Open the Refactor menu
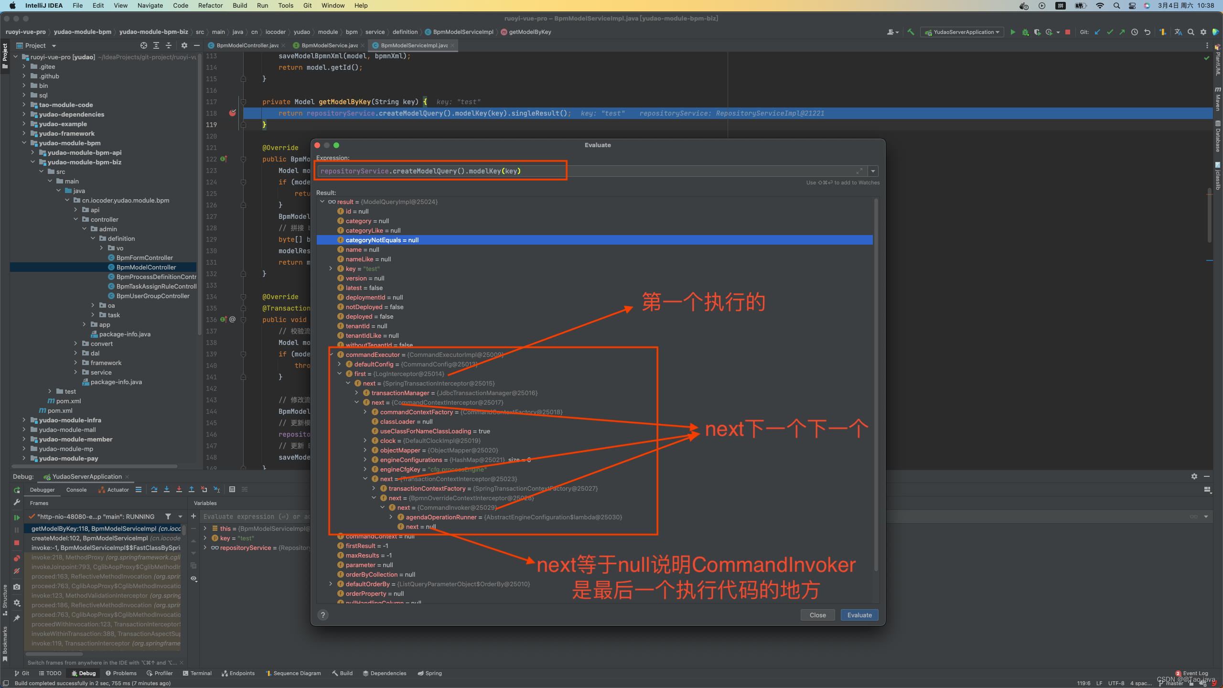 [x=210, y=5]
